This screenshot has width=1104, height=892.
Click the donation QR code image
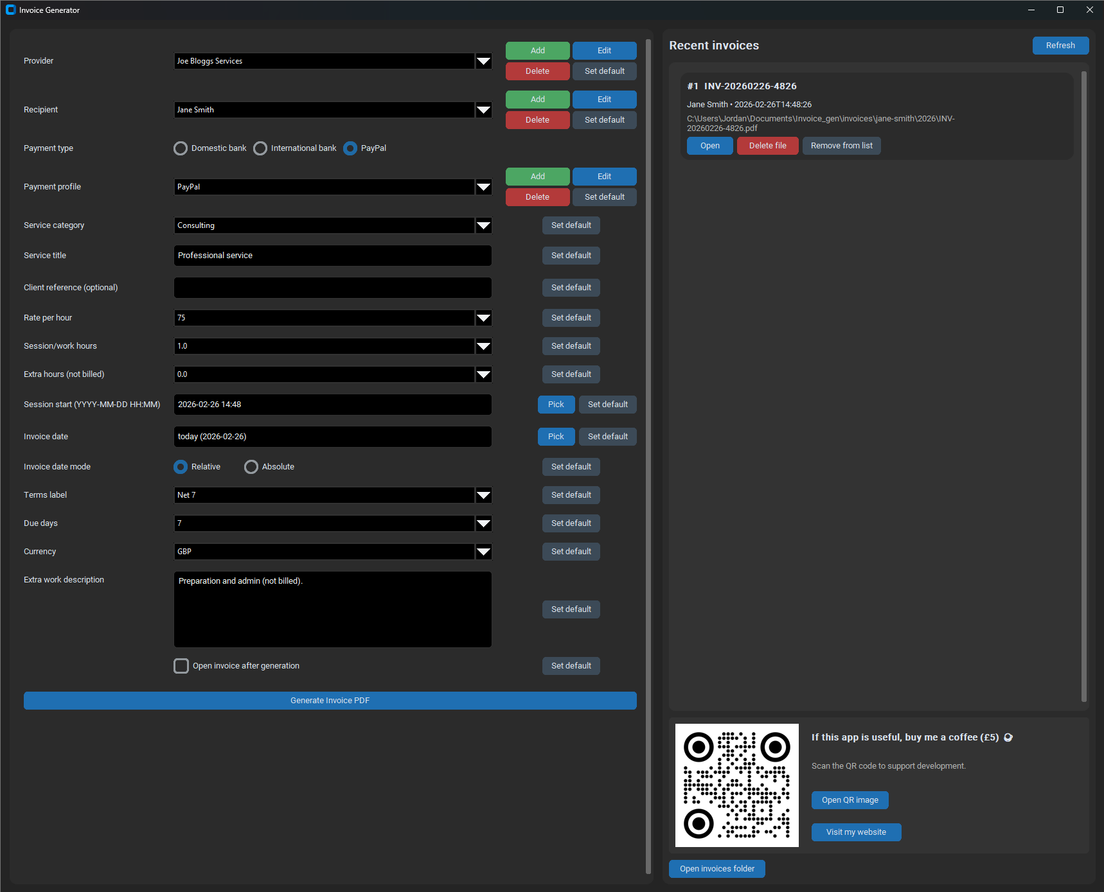click(x=736, y=785)
